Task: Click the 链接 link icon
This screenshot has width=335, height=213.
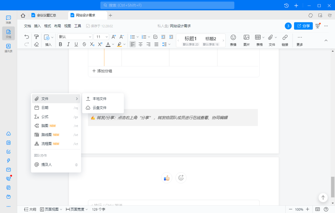Action: coord(285,40)
